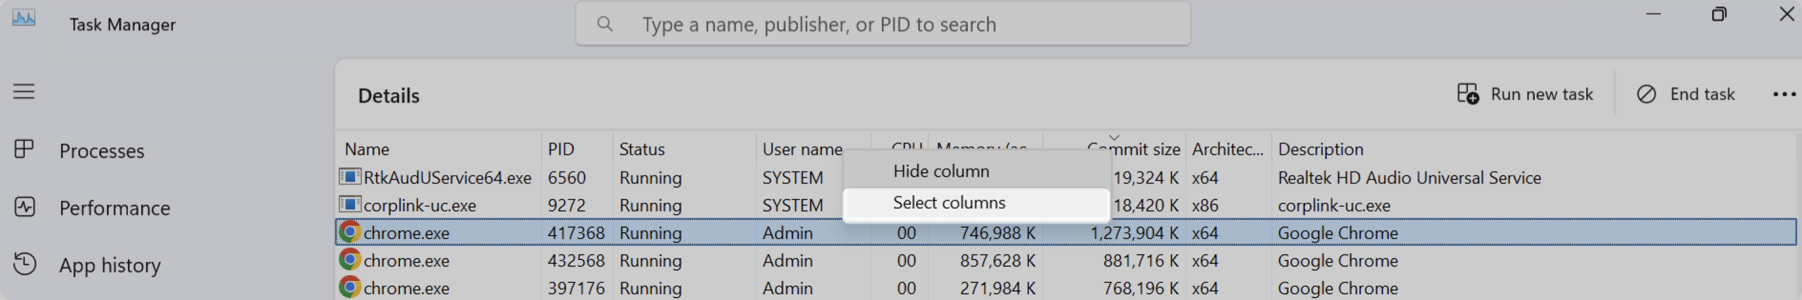Click the search magnifier icon
This screenshot has width=1802, height=300.
(605, 25)
